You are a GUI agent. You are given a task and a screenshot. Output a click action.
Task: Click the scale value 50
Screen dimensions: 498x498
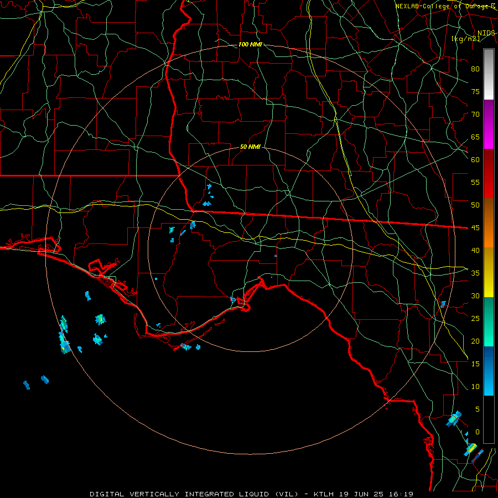475,205
